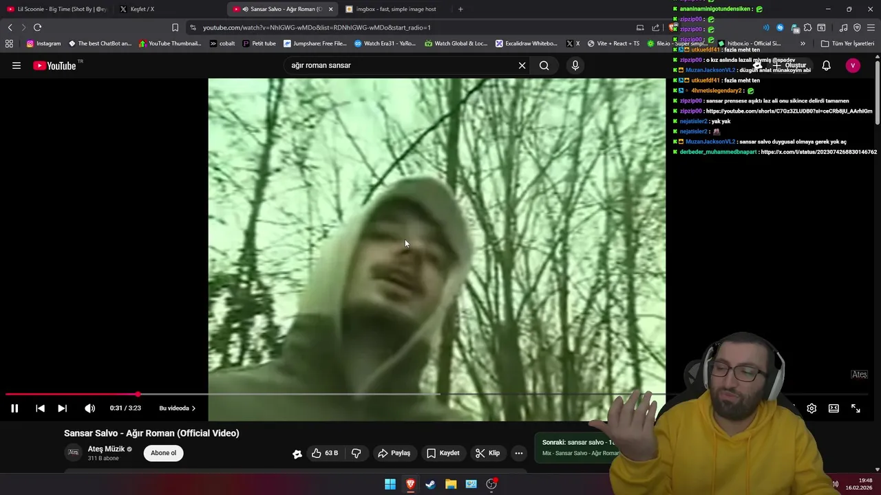
Task: Mute the video volume speaker icon
Action: (89, 408)
